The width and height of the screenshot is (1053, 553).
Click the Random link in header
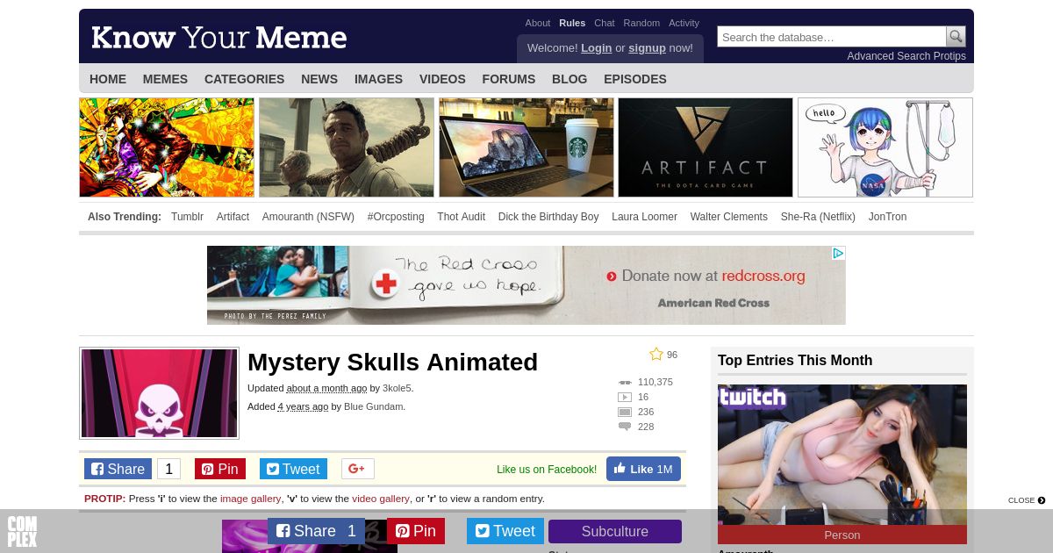click(x=641, y=23)
